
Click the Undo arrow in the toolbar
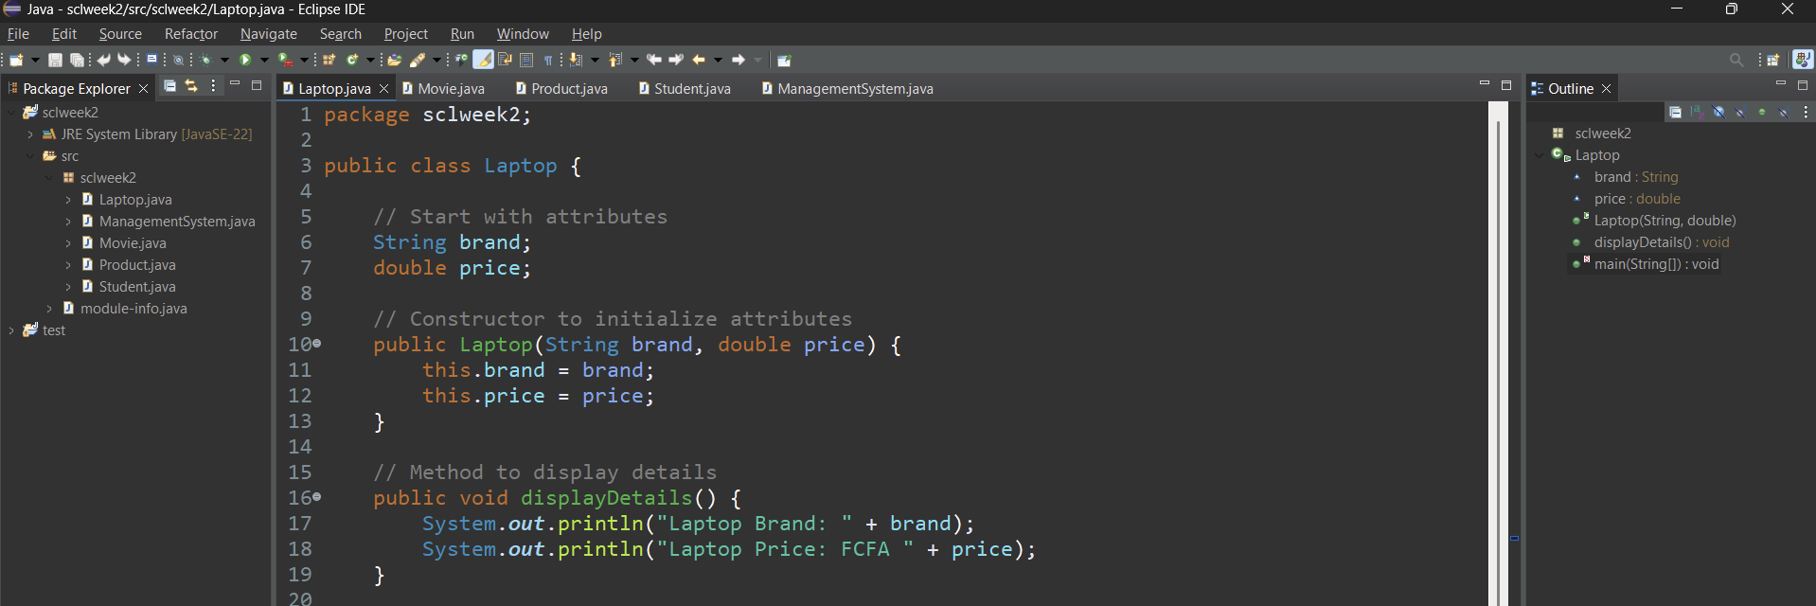[x=103, y=60]
